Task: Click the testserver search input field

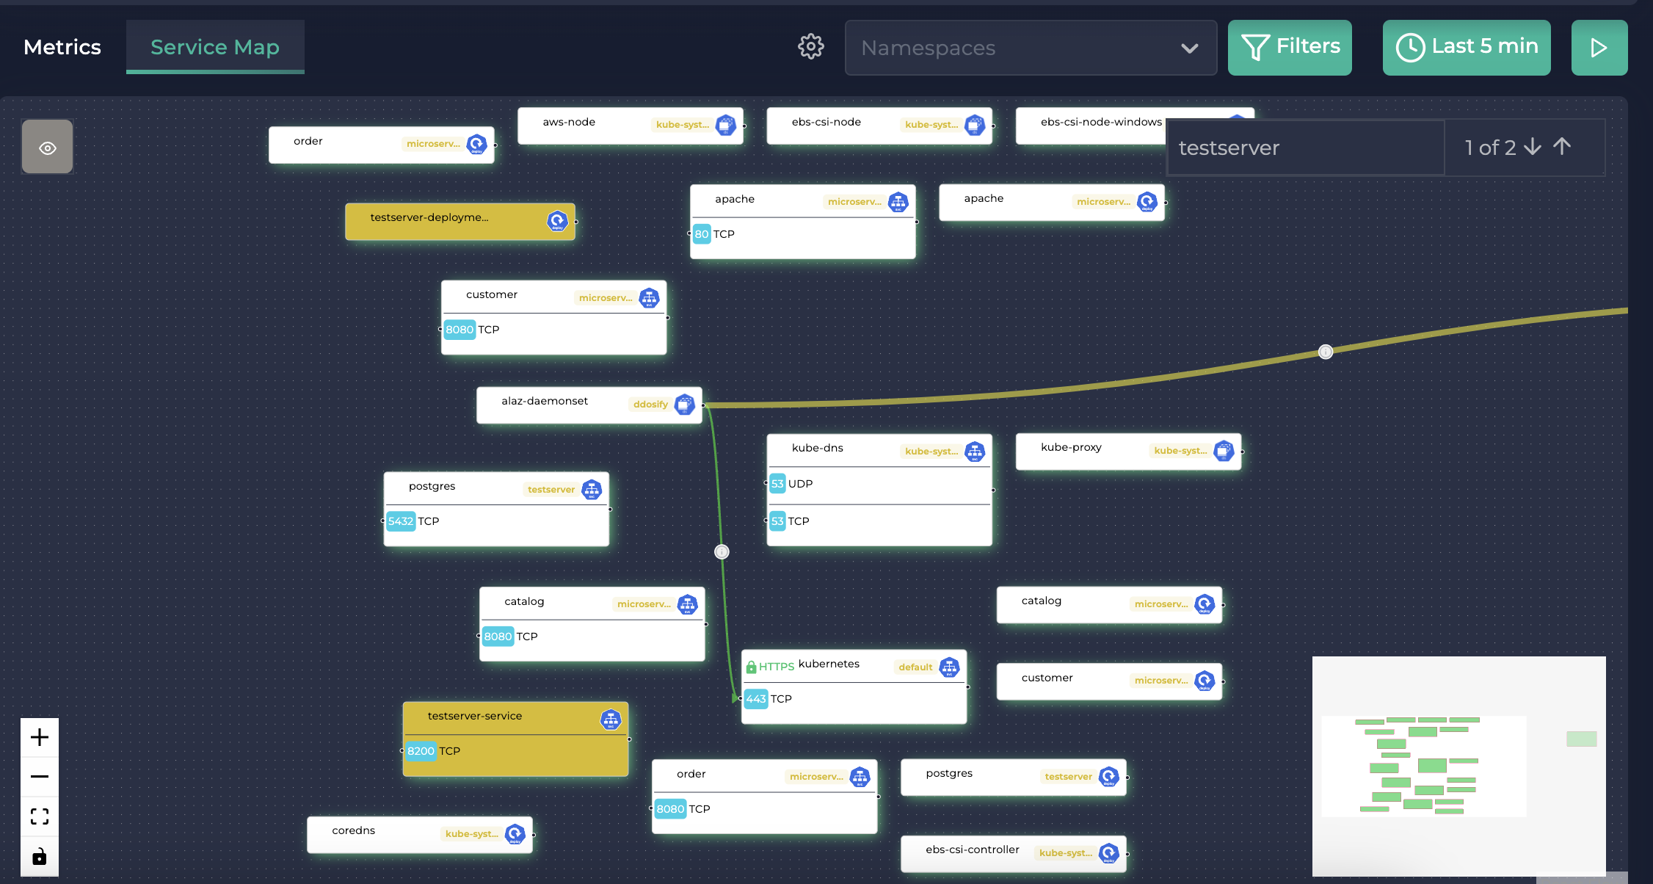Action: click(1305, 147)
